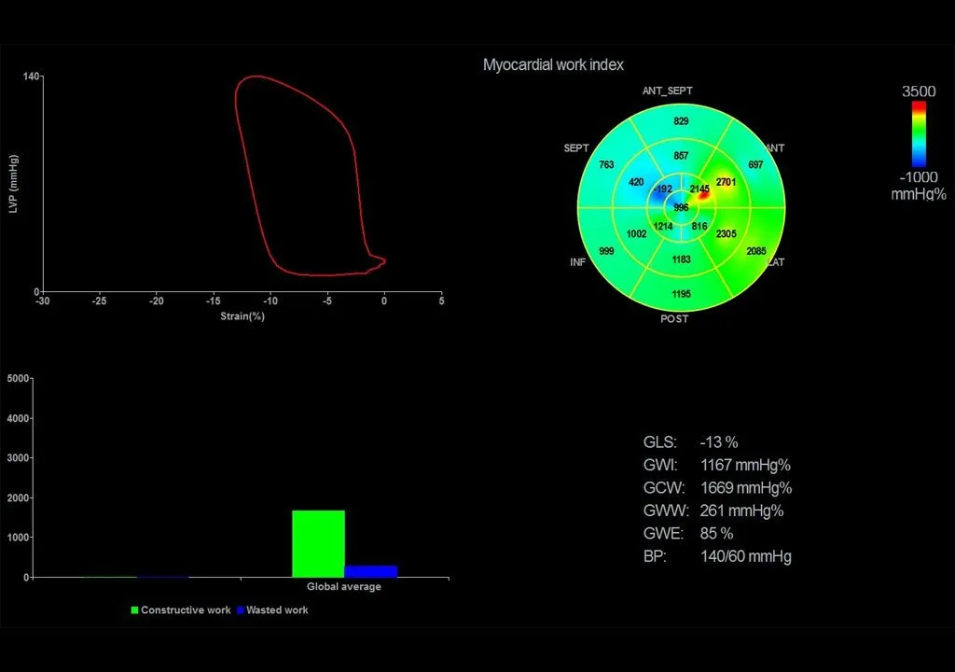Screen dimensions: 955x672
Task: Click the apex center value 996
Action: 681,207
